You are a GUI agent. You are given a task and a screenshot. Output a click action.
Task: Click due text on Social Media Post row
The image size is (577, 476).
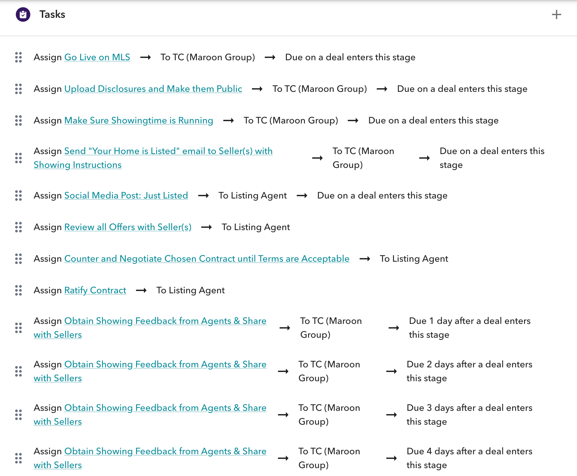[382, 196]
